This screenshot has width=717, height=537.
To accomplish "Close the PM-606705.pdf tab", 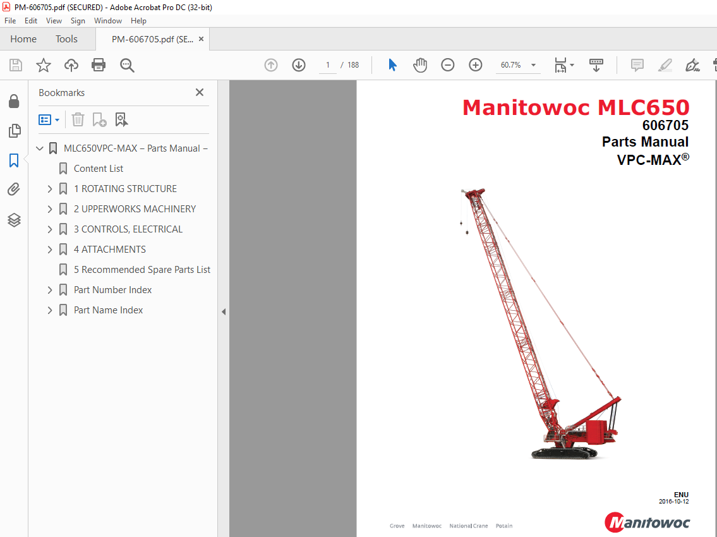I will (x=201, y=39).
